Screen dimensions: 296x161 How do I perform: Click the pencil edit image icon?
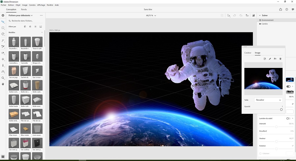270,59
